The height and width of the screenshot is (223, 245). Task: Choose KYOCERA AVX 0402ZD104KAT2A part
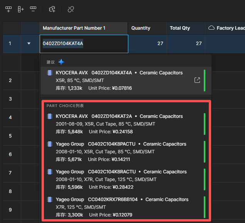tap(126, 124)
